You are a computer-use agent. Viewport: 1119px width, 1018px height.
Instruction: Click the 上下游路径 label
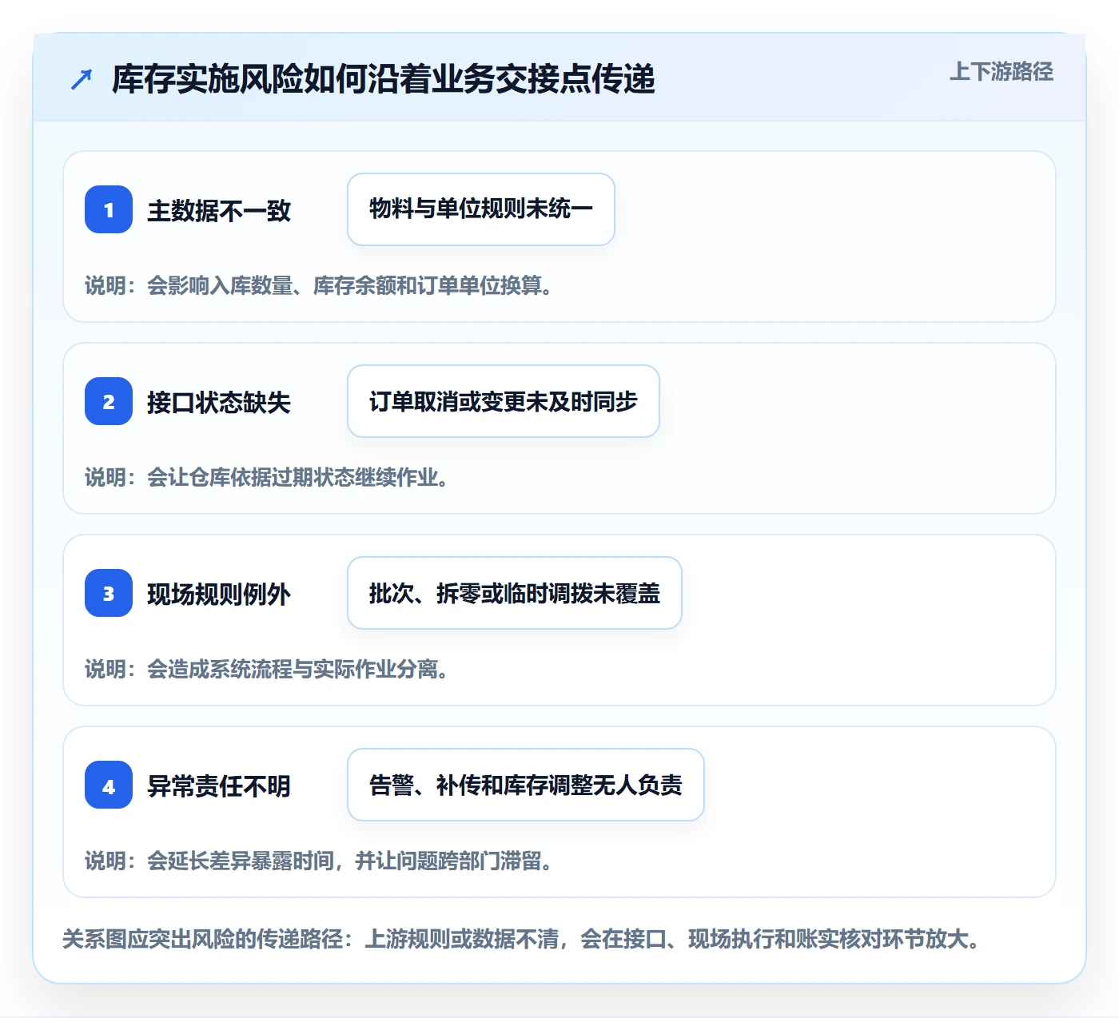pyautogui.click(x=1002, y=72)
